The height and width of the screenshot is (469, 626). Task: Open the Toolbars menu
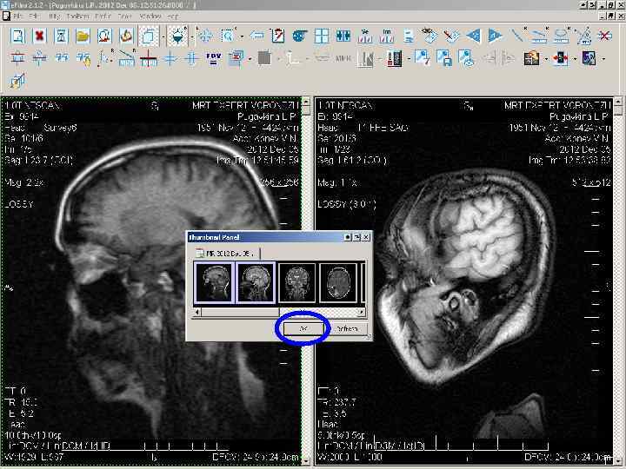click(78, 17)
